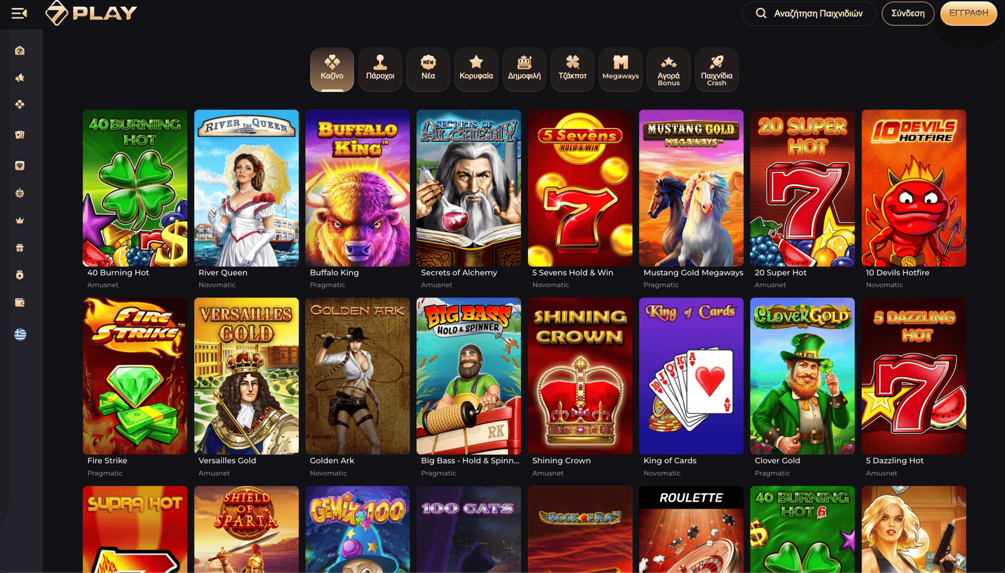Open the River Queen game thumbnail
This screenshot has width=1005, height=573.
(246, 188)
